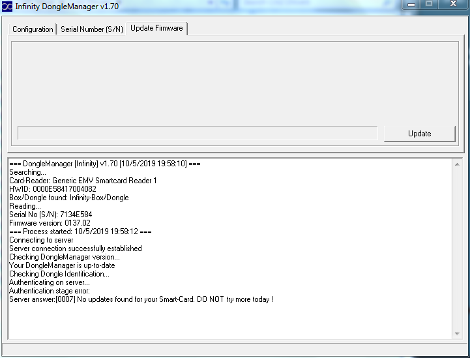Viewport: 470px width, 358px height.
Task: Click the 'Process started: 10/5/2019 19:58:12' line
Action: click(80, 231)
